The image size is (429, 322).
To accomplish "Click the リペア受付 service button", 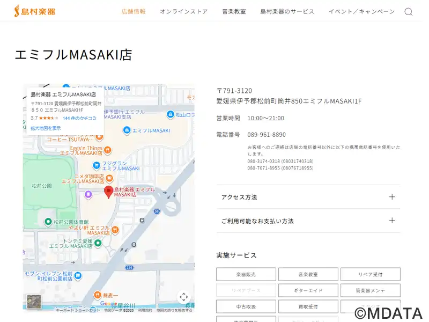I will pyautogui.click(x=371, y=274).
